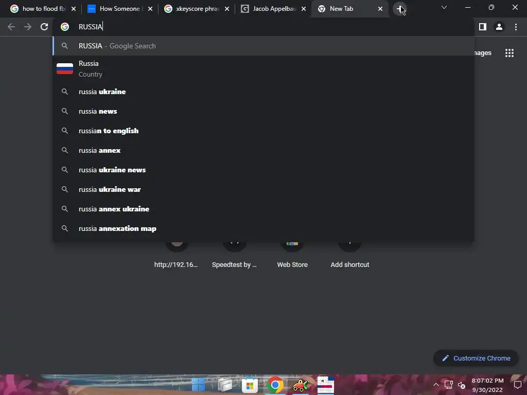
Task: Open the notification center icon
Action: 518,385
